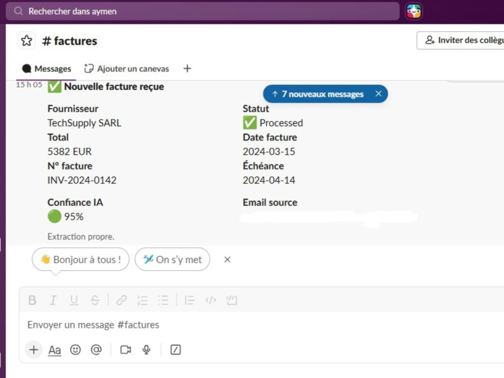Click Inviter des collègues button
This screenshot has height=378, width=504.
click(460, 40)
